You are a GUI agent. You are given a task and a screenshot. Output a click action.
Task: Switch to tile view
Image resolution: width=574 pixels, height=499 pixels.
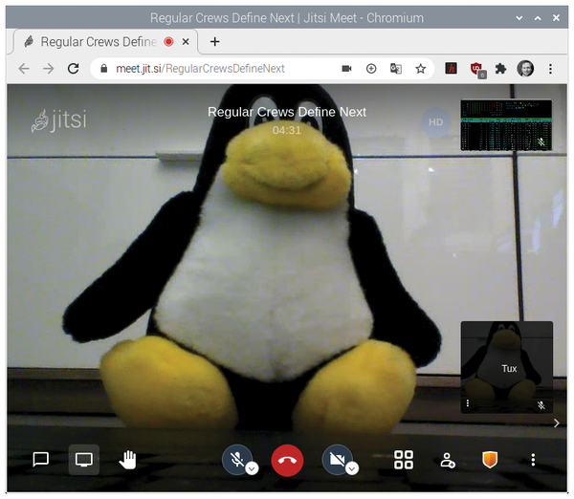click(404, 460)
